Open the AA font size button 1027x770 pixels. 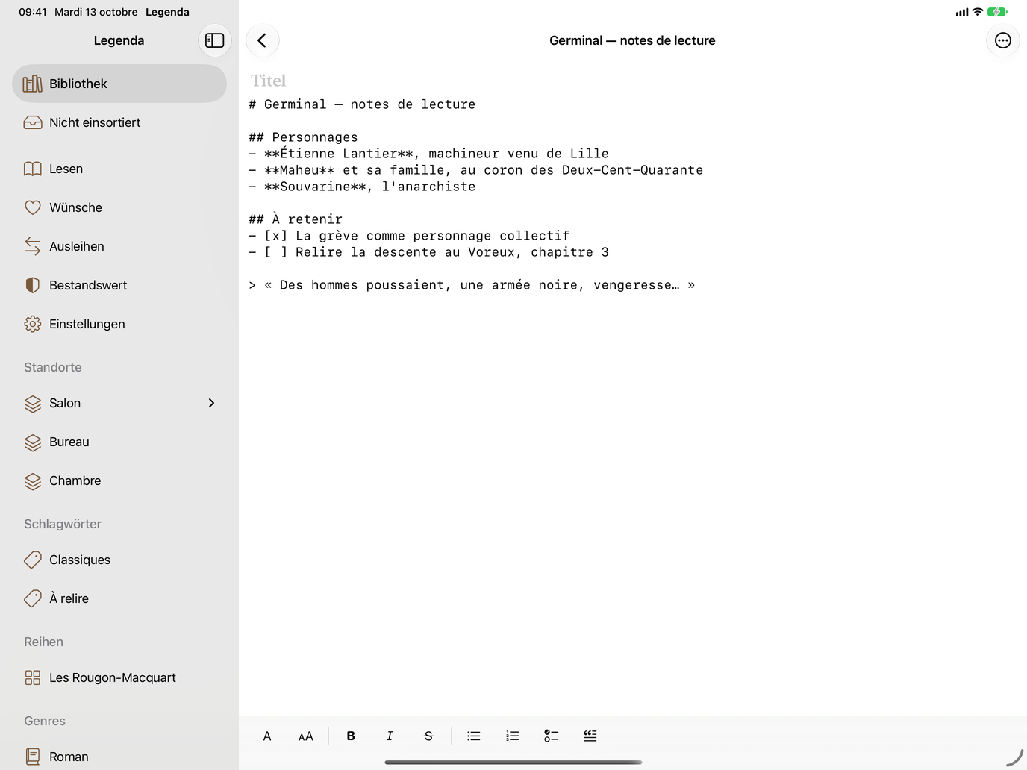tap(306, 736)
